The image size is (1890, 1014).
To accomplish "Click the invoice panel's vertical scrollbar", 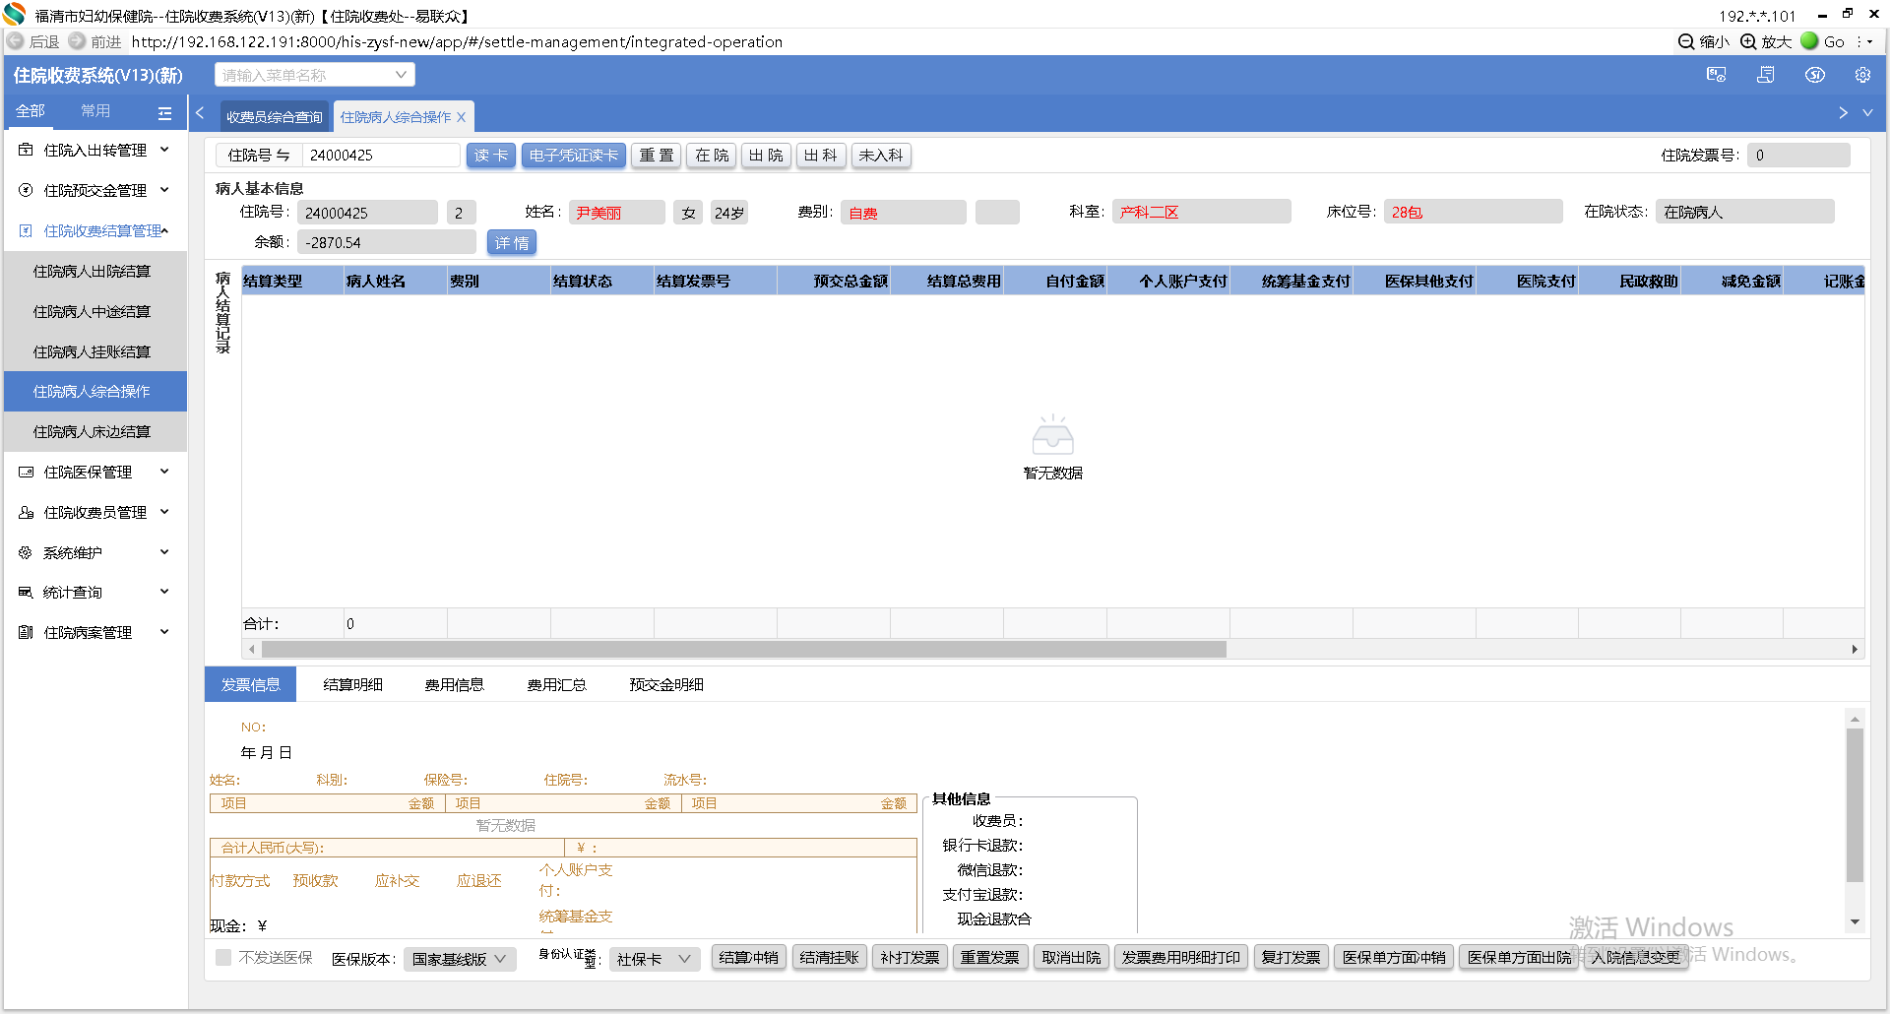I will (x=1855, y=805).
